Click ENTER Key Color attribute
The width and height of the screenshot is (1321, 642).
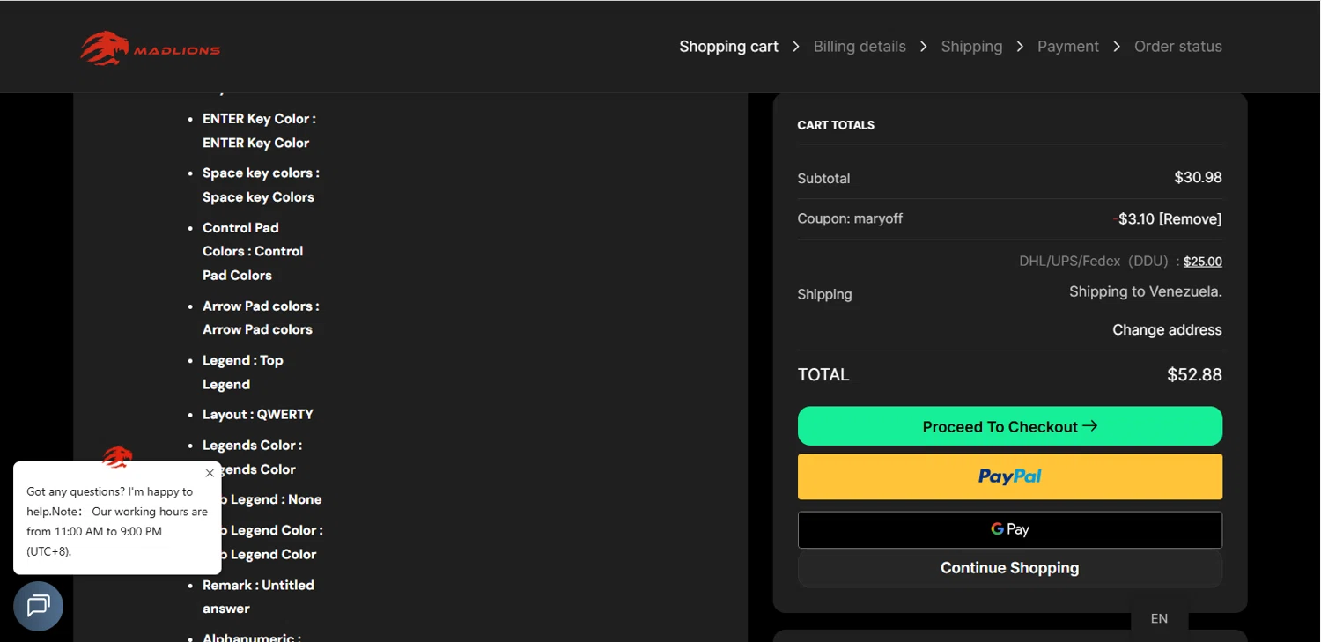point(259,130)
